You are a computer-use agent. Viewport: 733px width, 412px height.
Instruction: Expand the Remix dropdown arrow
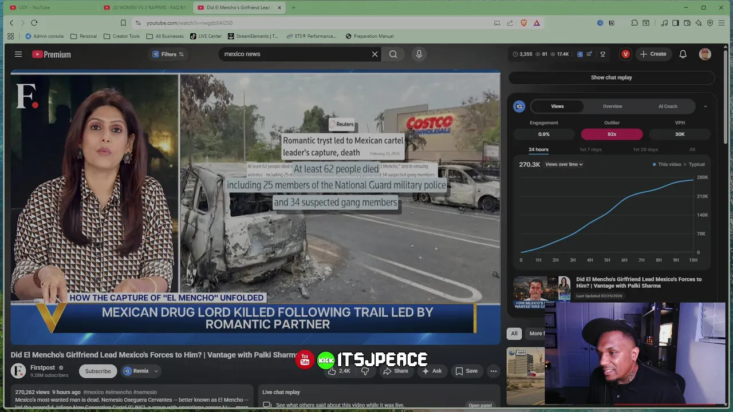pyautogui.click(x=156, y=371)
